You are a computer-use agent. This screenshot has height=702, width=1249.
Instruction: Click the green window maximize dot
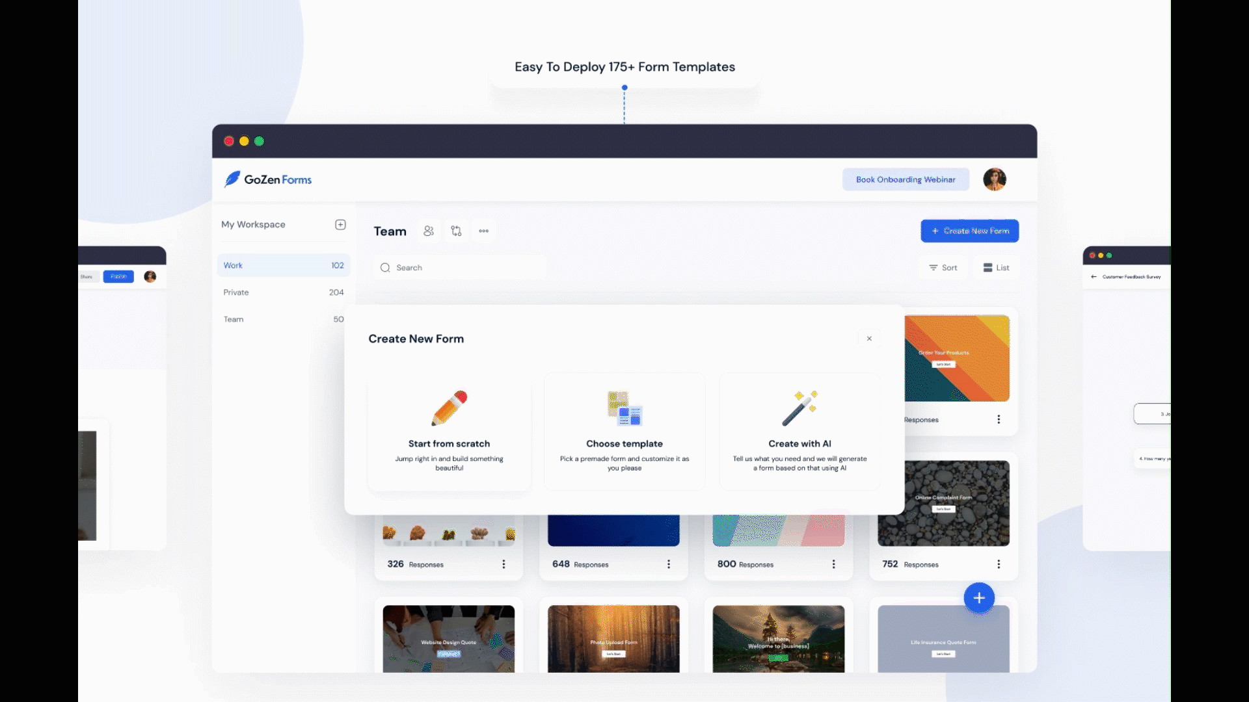259,141
